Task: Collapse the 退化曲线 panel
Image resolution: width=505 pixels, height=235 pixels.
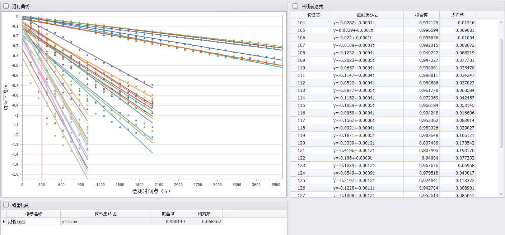Action: pyautogui.click(x=6, y=6)
